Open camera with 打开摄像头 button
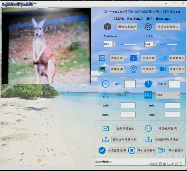Image resolution: width=187 pixels, height=171 pixels. point(177,58)
